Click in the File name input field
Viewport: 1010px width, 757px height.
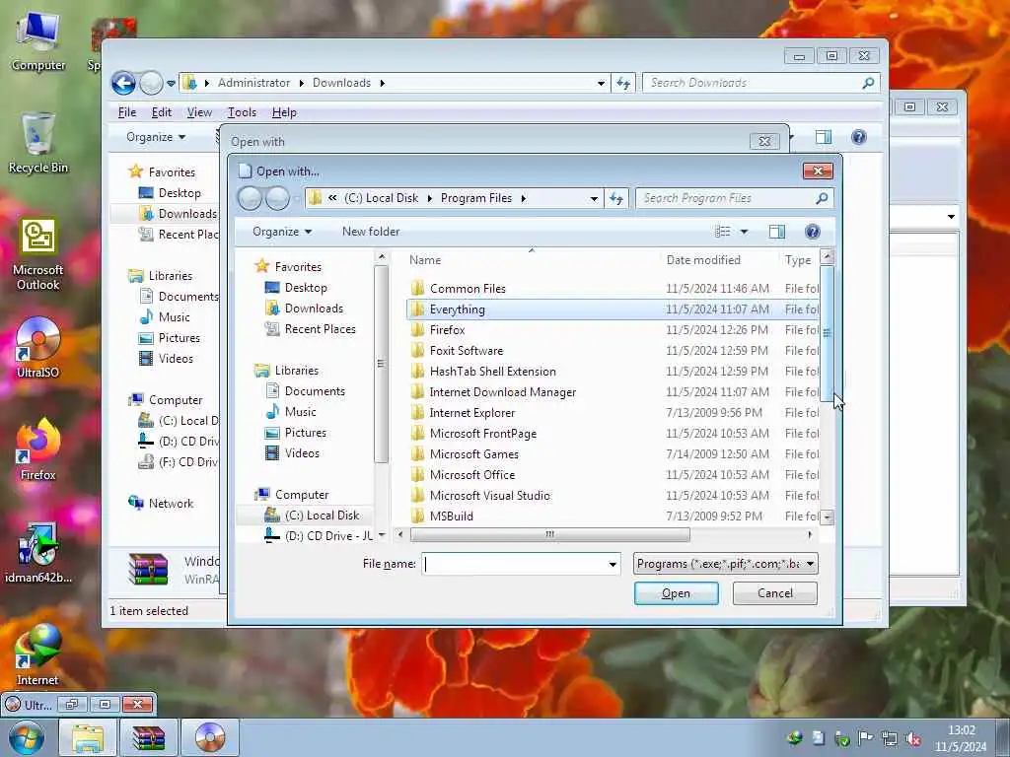[515, 565]
